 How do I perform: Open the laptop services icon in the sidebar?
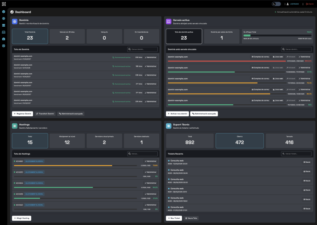4,32
